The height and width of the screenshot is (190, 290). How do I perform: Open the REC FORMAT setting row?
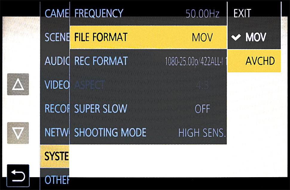[x=148, y=61]
